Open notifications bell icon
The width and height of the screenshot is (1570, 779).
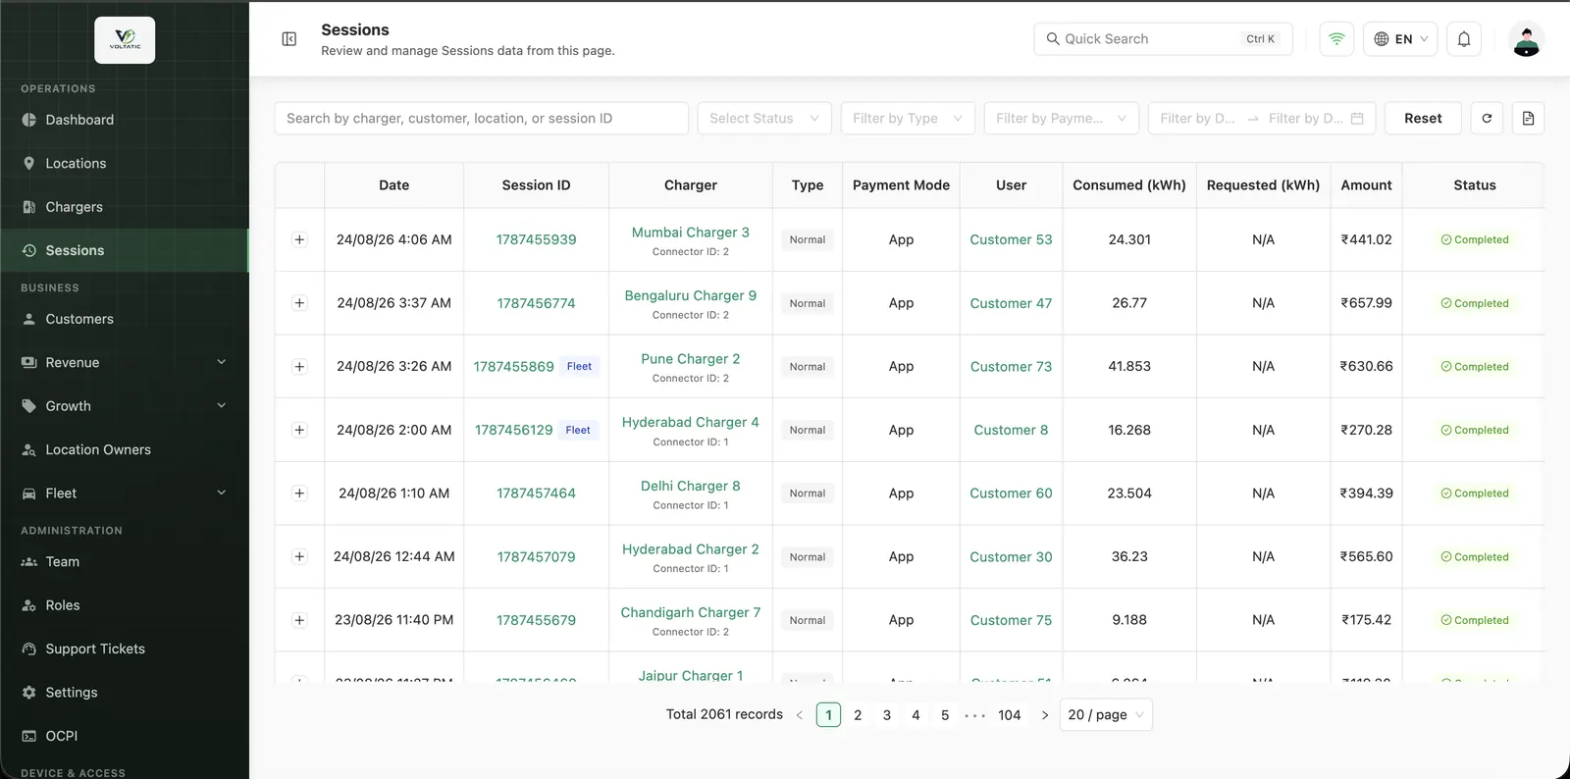1463,39
